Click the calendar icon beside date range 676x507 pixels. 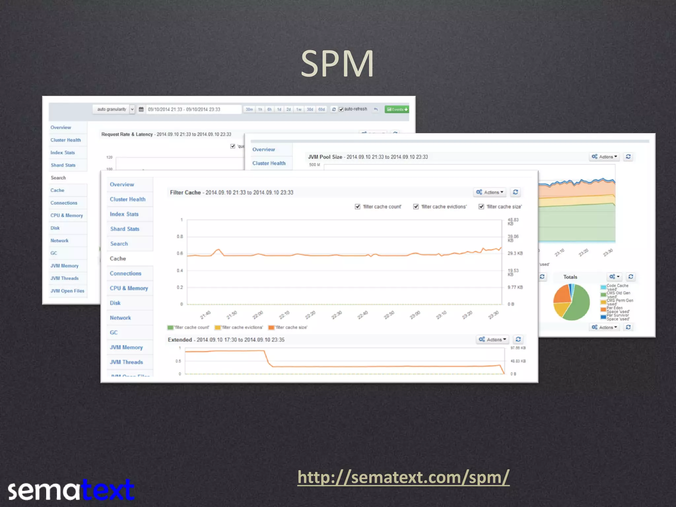tap(141, 109)
